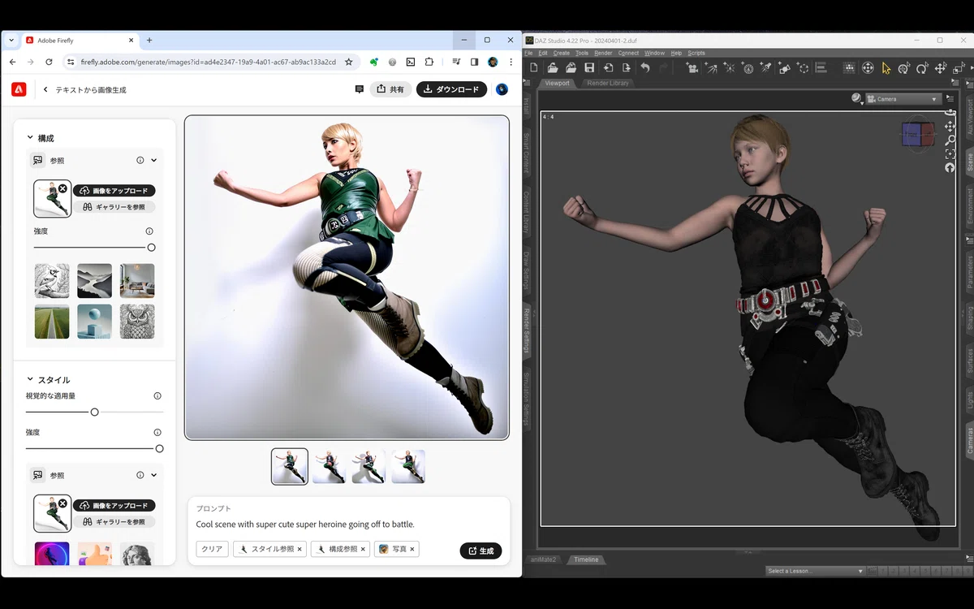Click info icon beside the 参照 composition header

point(140,160)
